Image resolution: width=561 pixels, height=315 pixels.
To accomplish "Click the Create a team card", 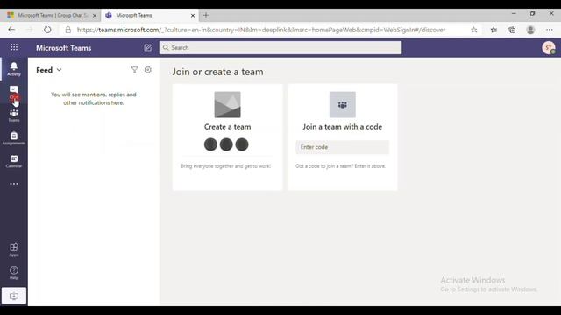I will pos(227,136).
